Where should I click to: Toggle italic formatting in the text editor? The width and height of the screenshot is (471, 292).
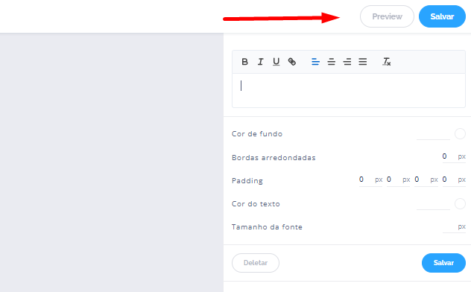point(260,62)
